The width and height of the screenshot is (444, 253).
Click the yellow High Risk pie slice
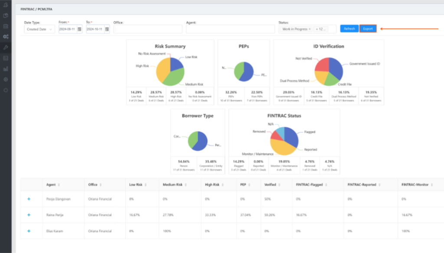(x=162, y=70)
